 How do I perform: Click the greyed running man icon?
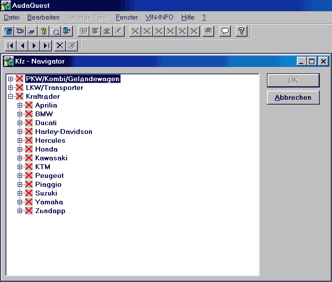pos(72,45)
